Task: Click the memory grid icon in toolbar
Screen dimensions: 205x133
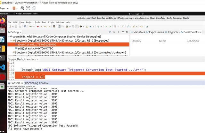Action: pyautogui.click(x=54, y=26)
